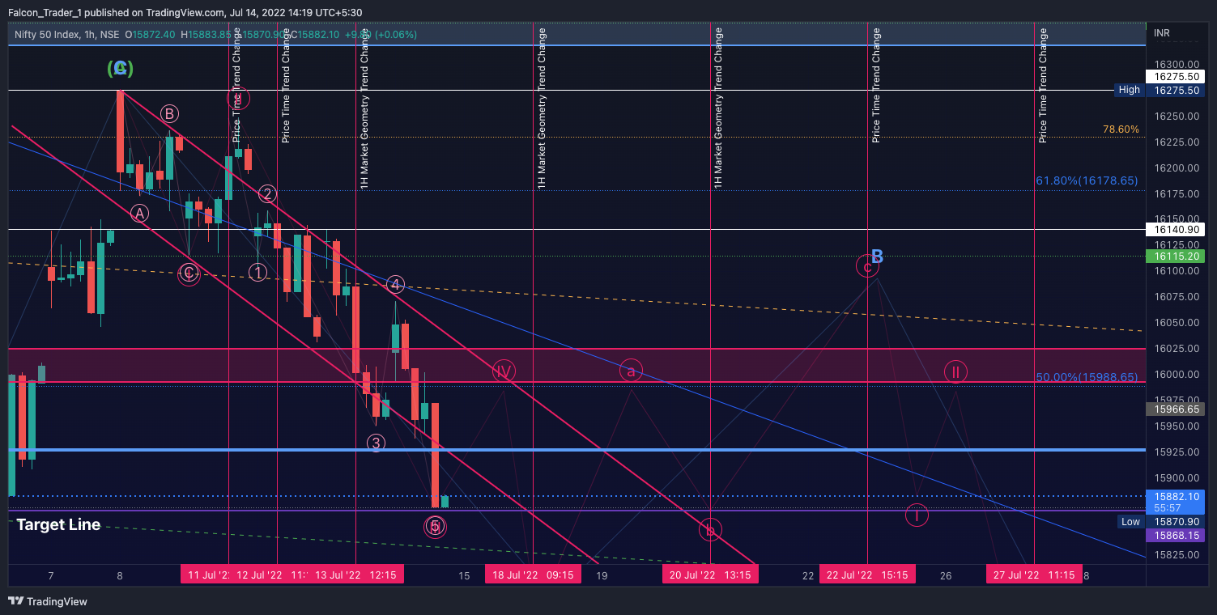The image size is (1217, 615).
Task: Click the 18 Jul '22 09:15 date marker
Action: click(534, 575)
